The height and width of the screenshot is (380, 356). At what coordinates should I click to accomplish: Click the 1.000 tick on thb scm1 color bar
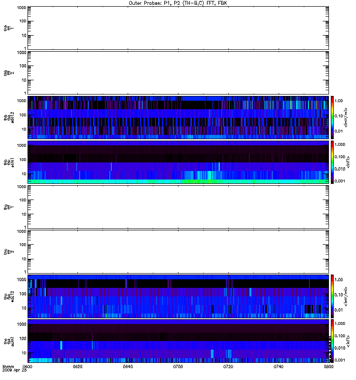340,144
